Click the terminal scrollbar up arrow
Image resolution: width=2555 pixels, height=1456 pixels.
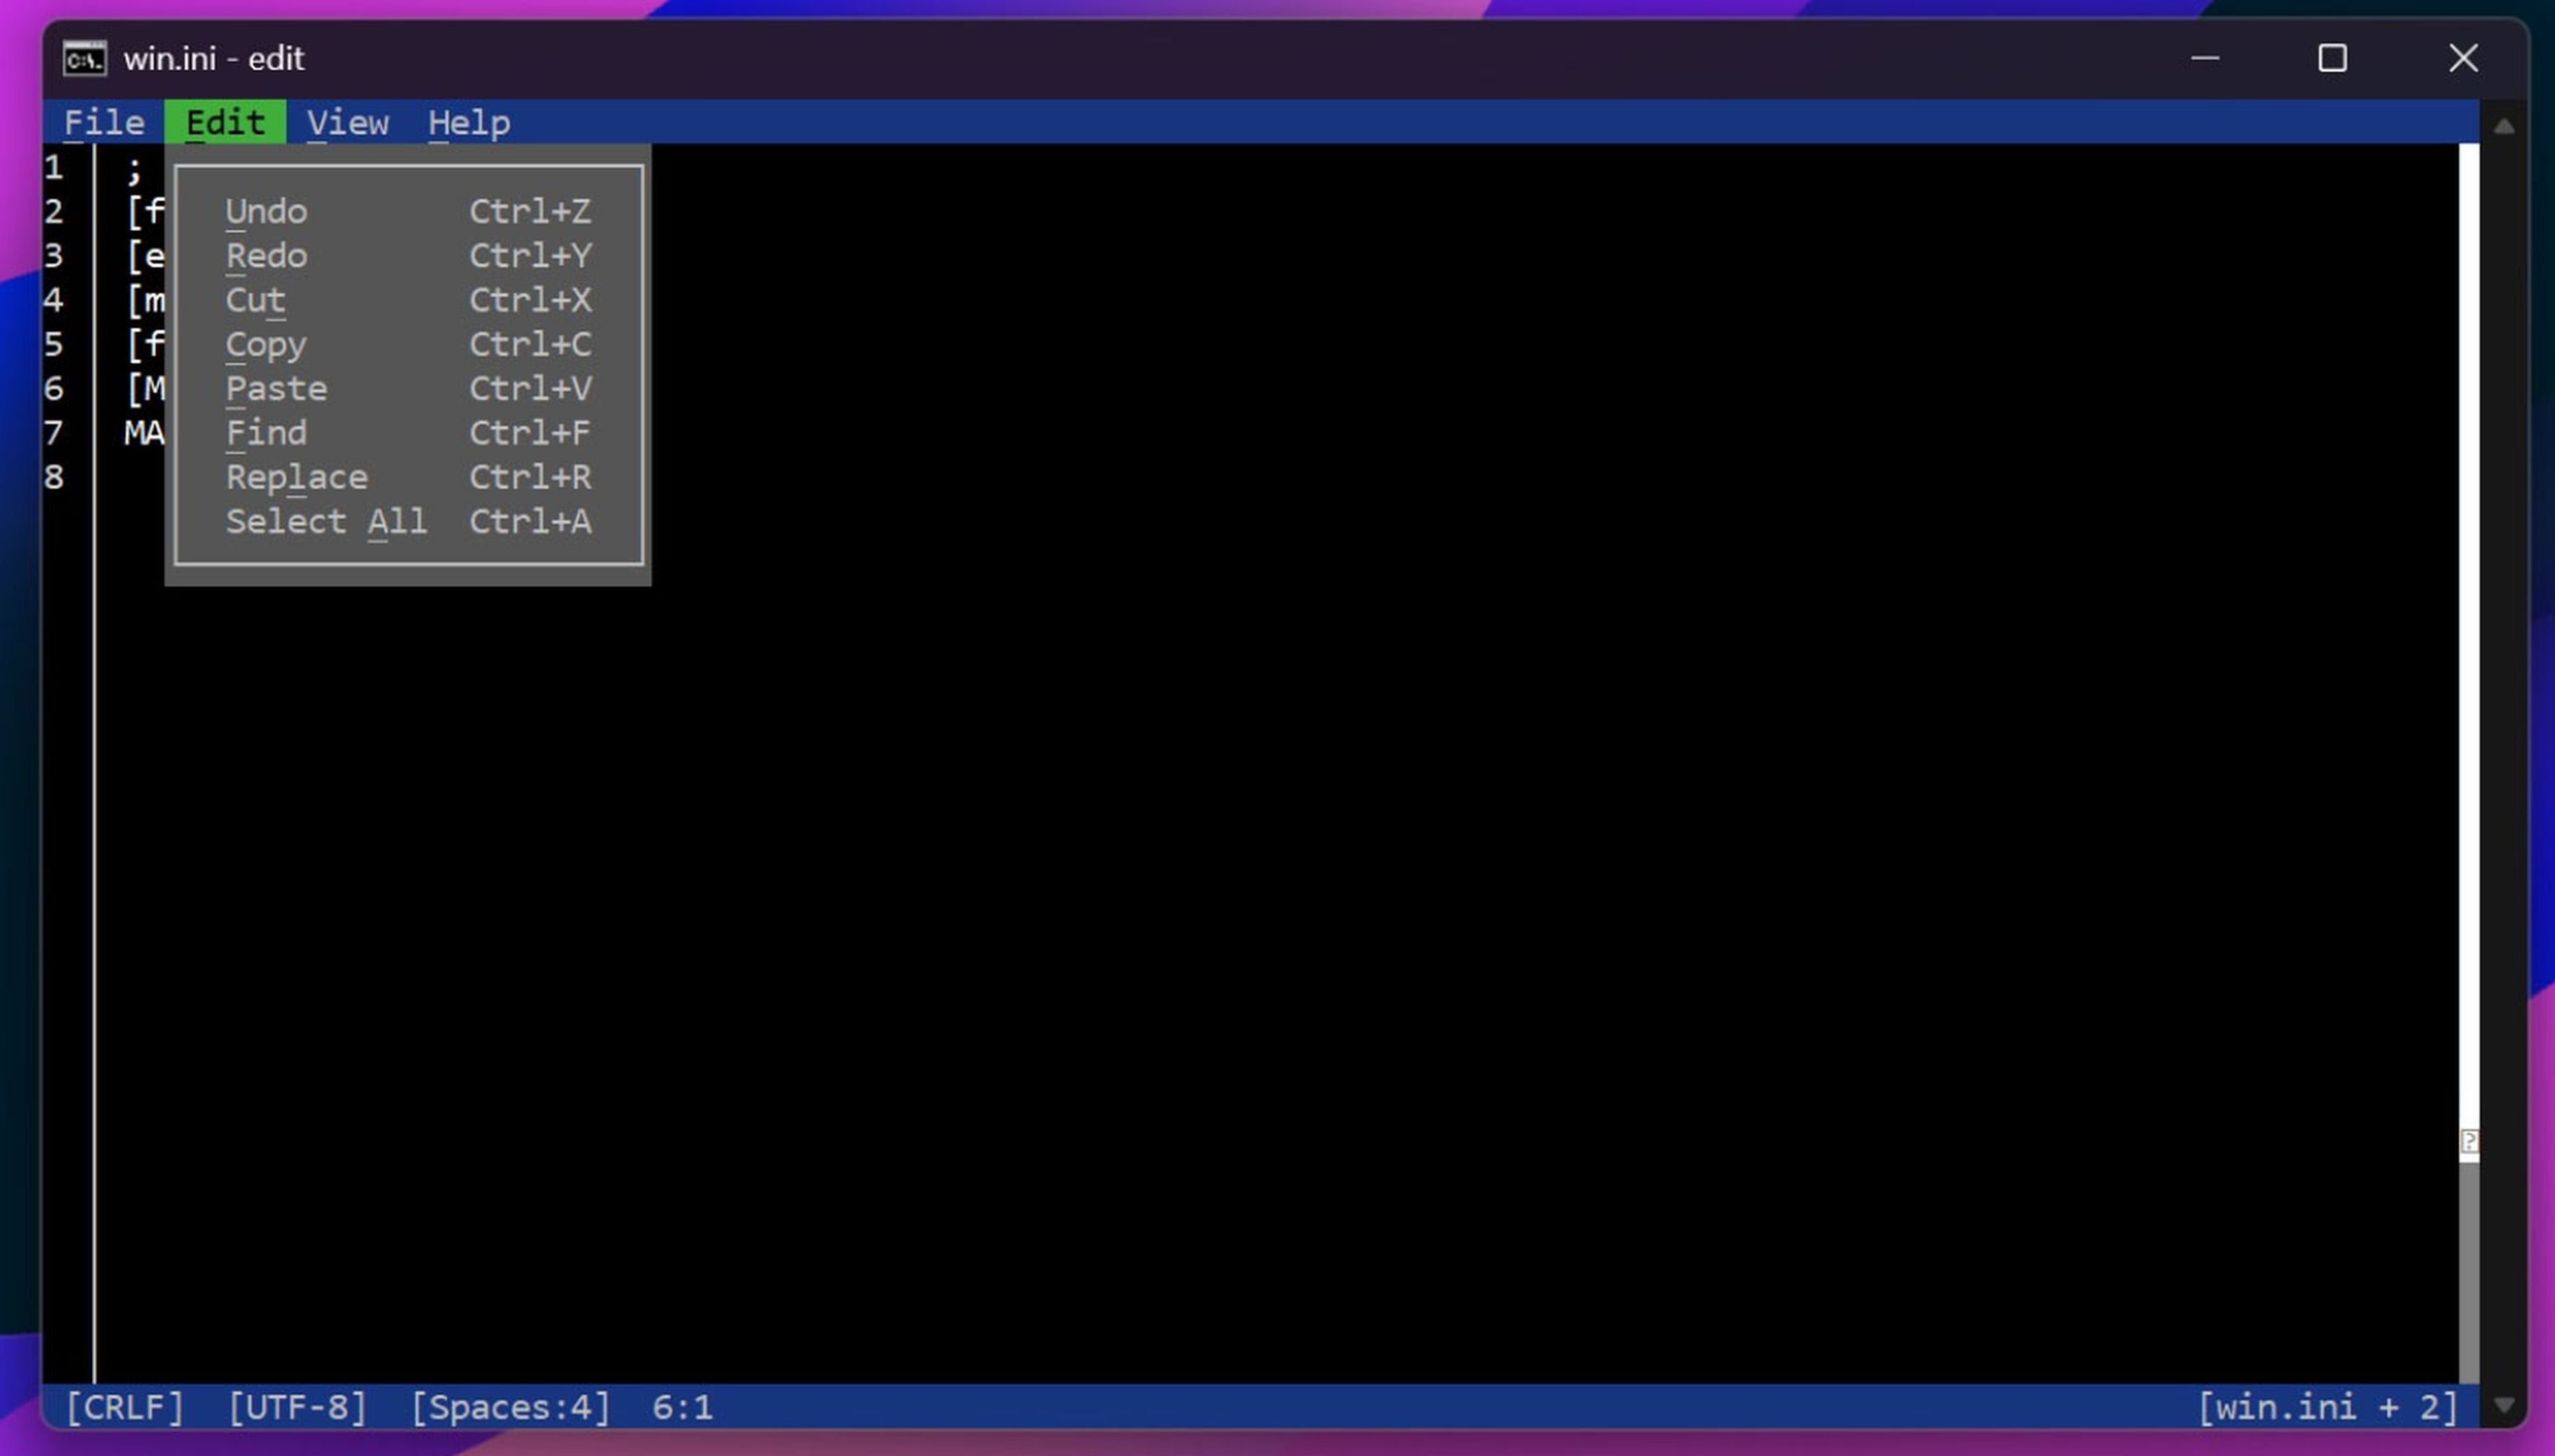click(x=2504, y=126)
